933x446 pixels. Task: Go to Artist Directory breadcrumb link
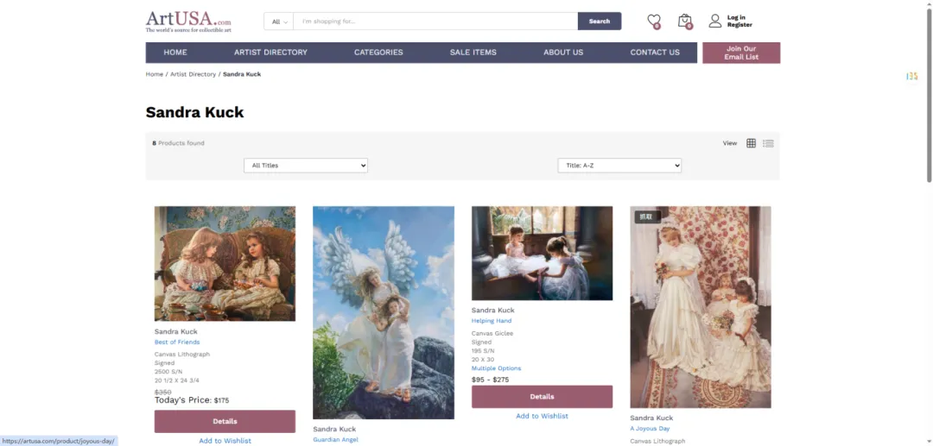click(194, 74)
